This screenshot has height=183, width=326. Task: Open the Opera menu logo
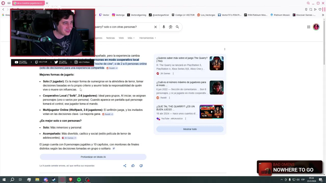point(3,3)
